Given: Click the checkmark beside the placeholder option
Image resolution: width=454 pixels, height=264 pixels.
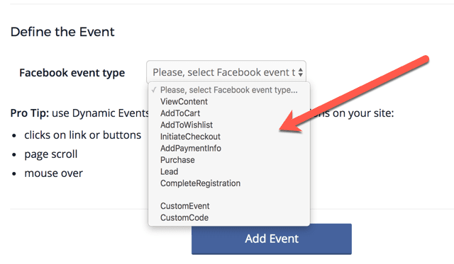Looking at the screenshot, I should 154,90.
